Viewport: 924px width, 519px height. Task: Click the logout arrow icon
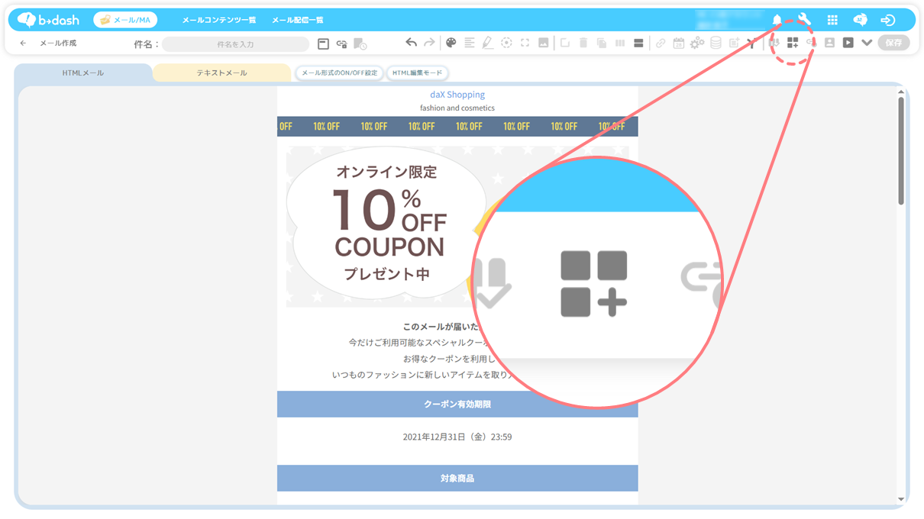(887, 20)
